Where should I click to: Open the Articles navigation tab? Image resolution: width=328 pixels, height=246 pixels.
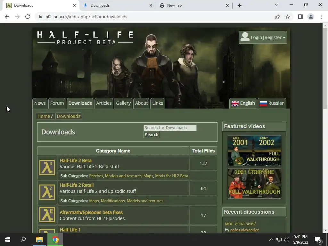coord(104,103)
